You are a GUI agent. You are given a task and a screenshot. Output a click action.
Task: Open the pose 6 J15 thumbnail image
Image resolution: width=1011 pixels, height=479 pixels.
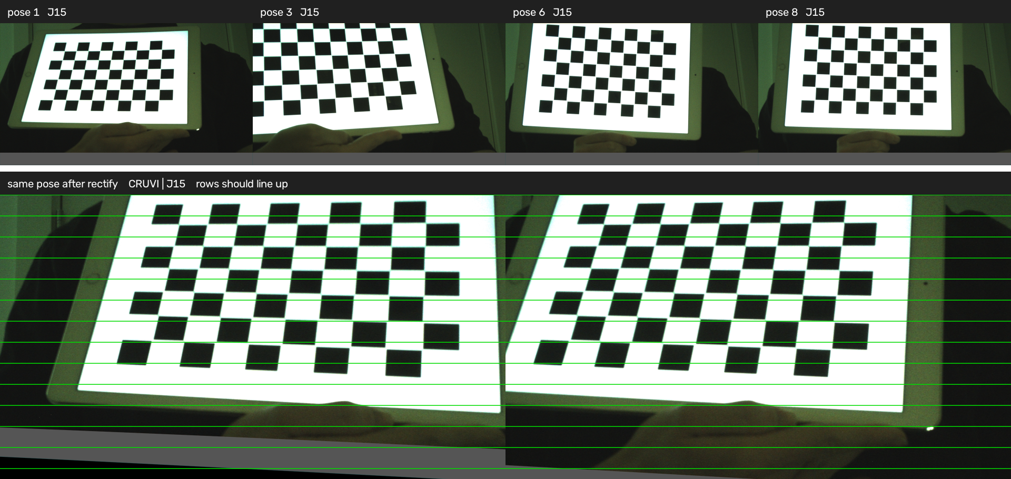632,94
